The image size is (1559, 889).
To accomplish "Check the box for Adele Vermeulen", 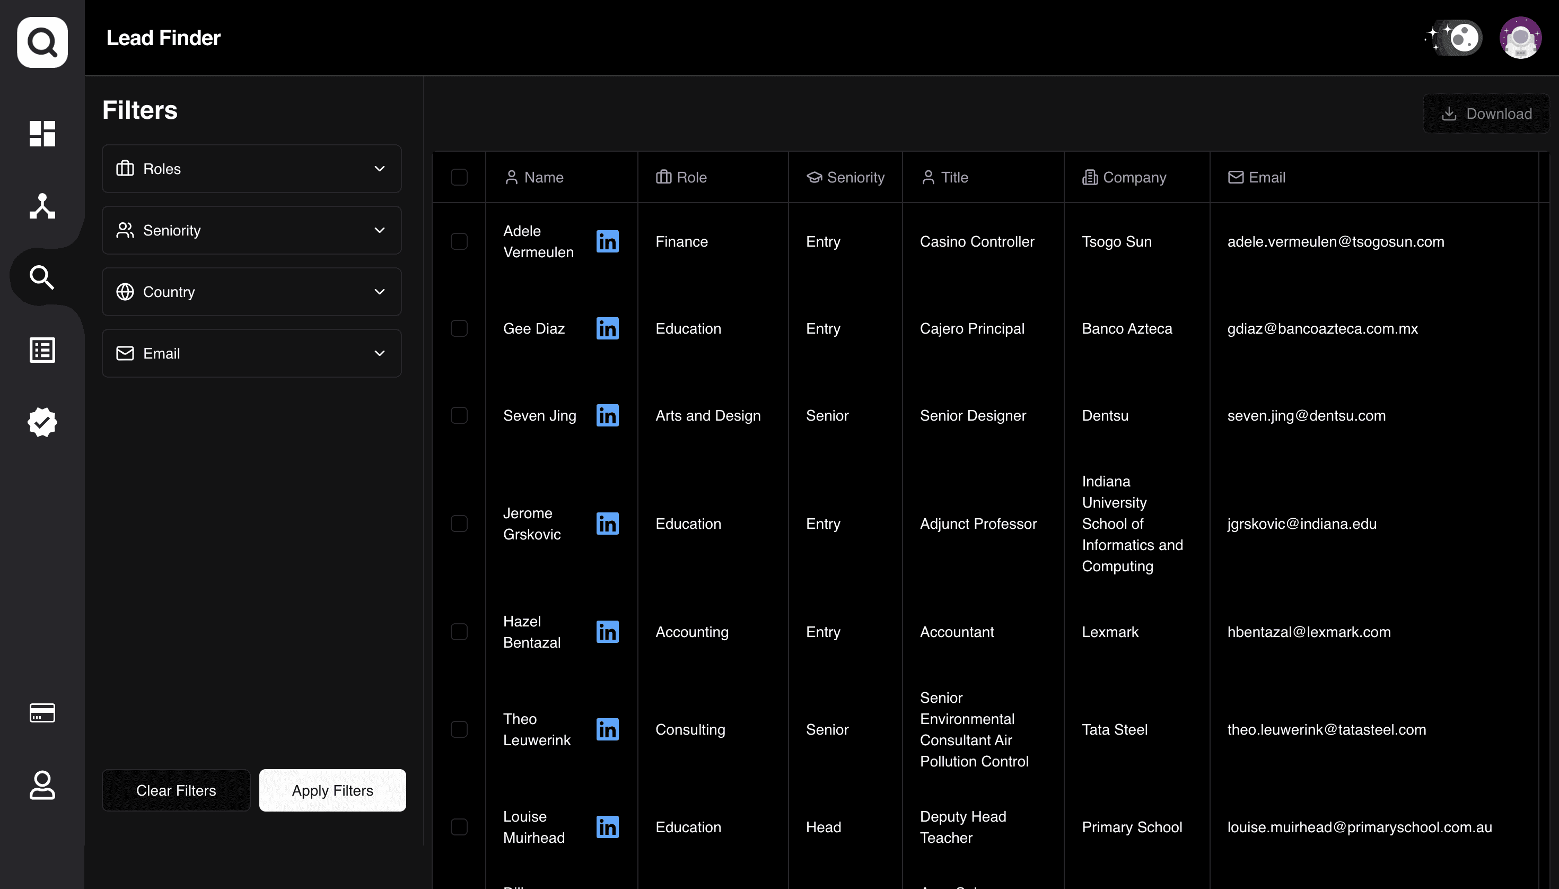I will [459, 241].
